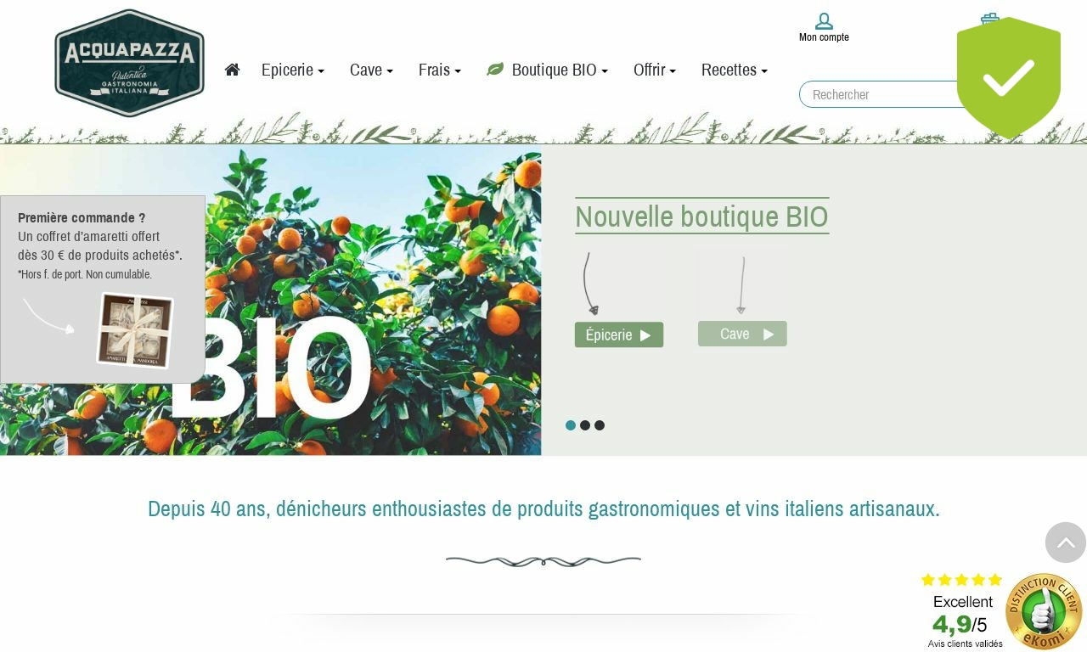
Task: Open the Mon compte user icon
Action: coord(824,21)
